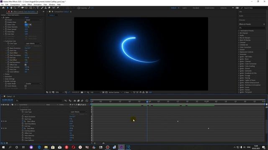This screenshot has width=268, height=150.
Task: Expand the Distortion group in Saber
Action: coord(4,77)
